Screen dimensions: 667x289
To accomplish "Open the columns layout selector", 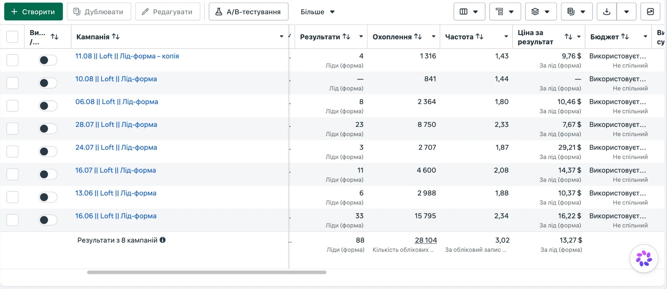I will point(469,12).
